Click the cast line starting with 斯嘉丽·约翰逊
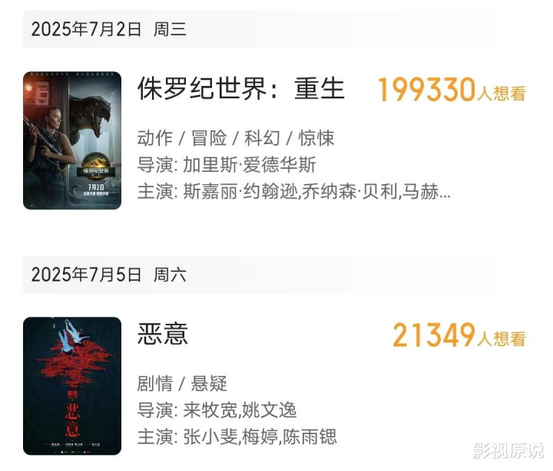553x471 pixels. tap(293, 192)
